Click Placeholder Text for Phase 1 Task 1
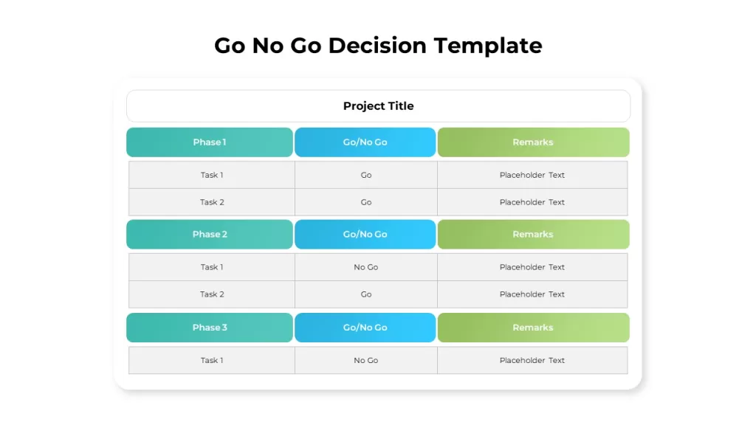This screenshot has width=756, height=425. (532, 175)
